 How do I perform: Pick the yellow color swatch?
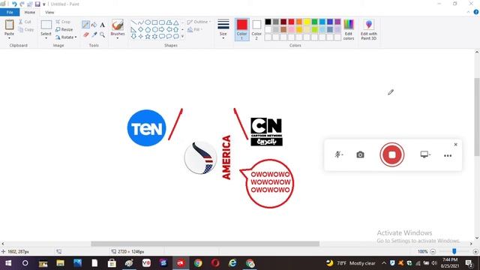[x=307, y=22]
